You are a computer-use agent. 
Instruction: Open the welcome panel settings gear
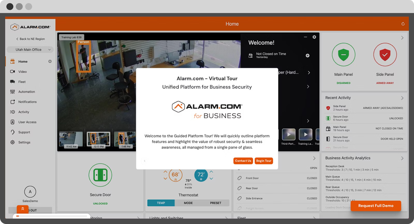click(314, 37)
